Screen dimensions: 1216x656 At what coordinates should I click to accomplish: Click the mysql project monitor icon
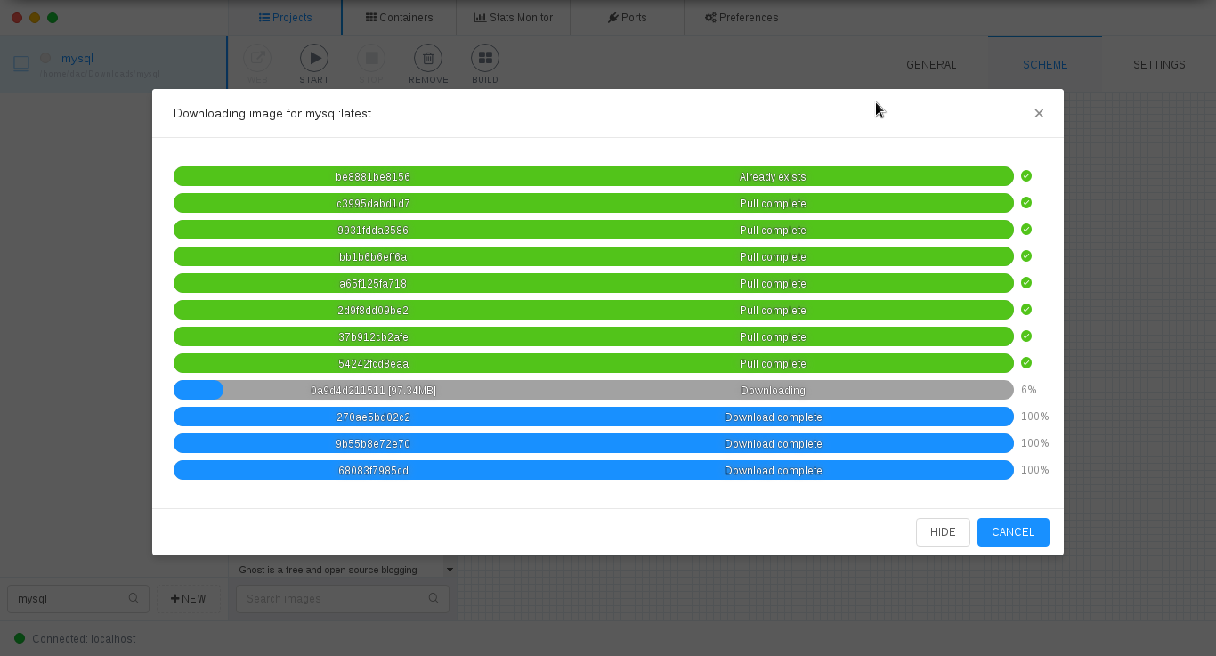click(21, 63)
